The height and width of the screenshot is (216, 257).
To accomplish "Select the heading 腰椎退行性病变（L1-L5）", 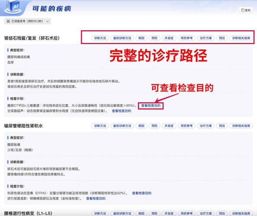I will (28, 213).
